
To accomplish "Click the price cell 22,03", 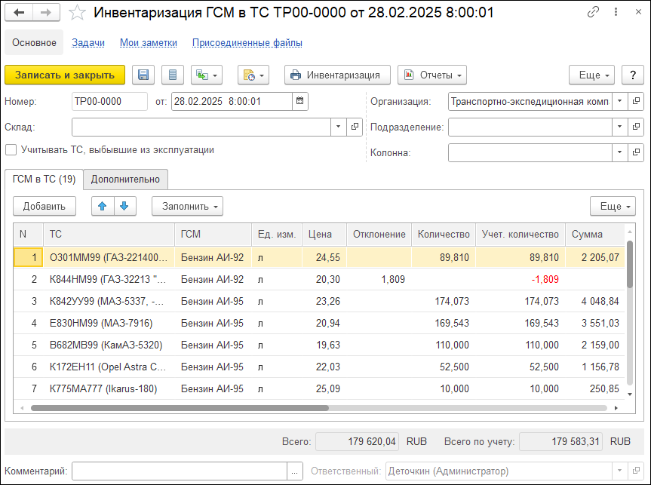I will point(324,367).
